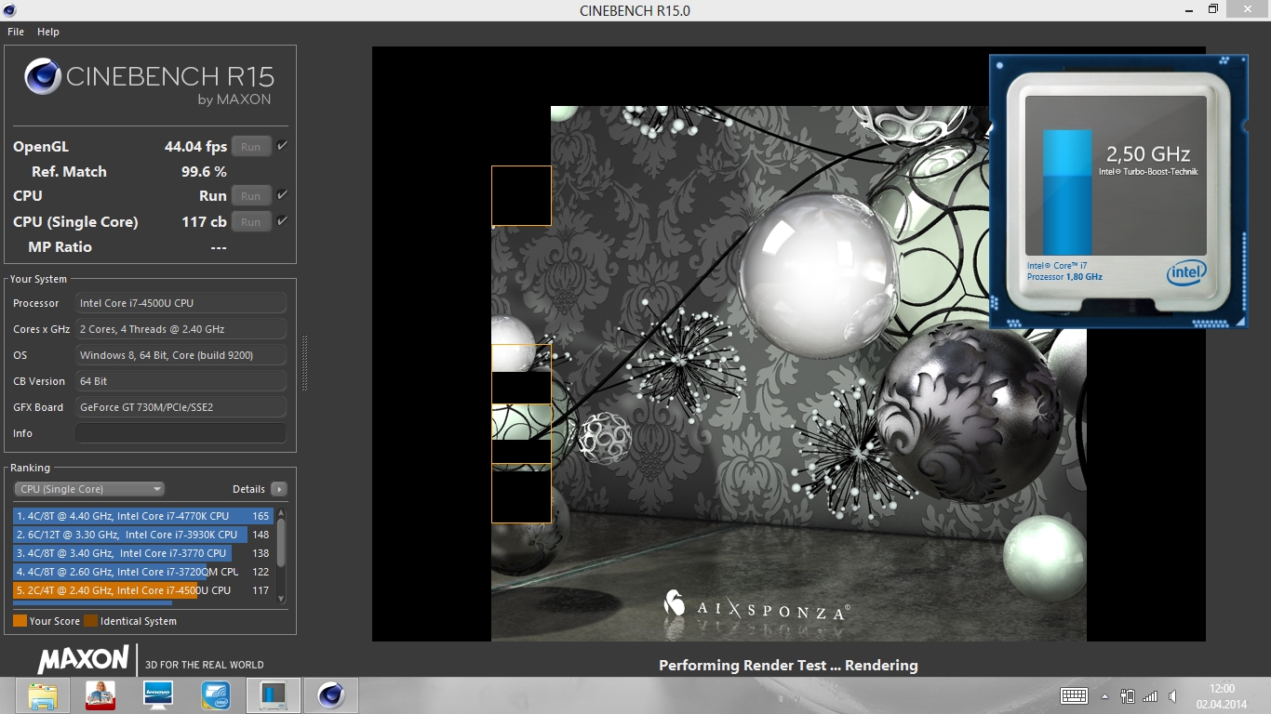Toggle the CPU (Single Core) checkbox
1271x714 pixels.
[x=282, y=221]
